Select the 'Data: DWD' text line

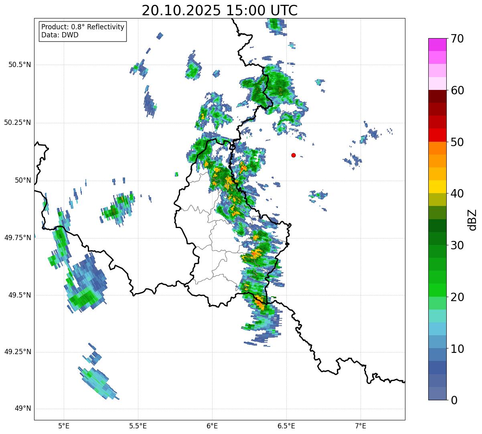[x=60, y=35]
